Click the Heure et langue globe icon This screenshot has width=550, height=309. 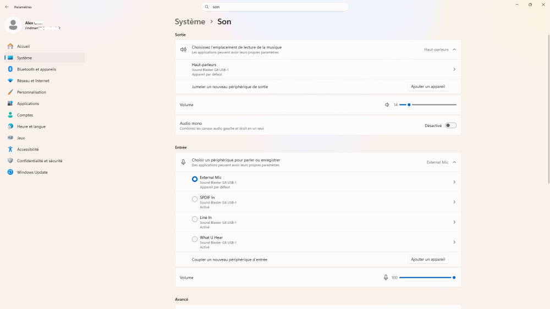[x=10, y=126]
